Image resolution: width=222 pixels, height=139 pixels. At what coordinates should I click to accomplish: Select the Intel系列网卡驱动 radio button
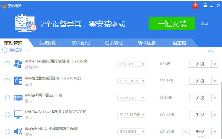(7, 98)
